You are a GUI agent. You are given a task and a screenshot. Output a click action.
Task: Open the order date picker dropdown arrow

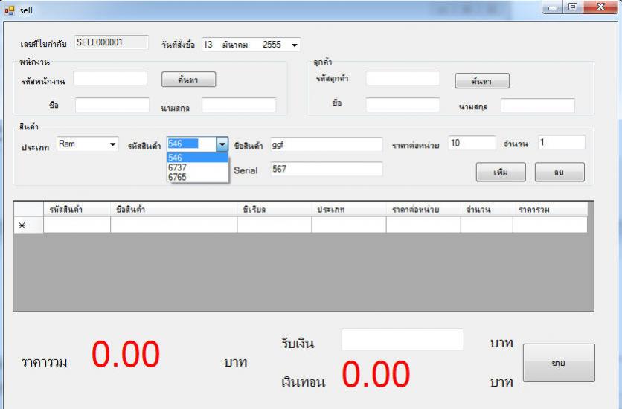[x=295, y=45]
